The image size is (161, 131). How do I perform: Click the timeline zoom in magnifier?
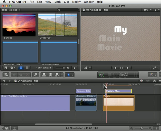tap(150, 128)
